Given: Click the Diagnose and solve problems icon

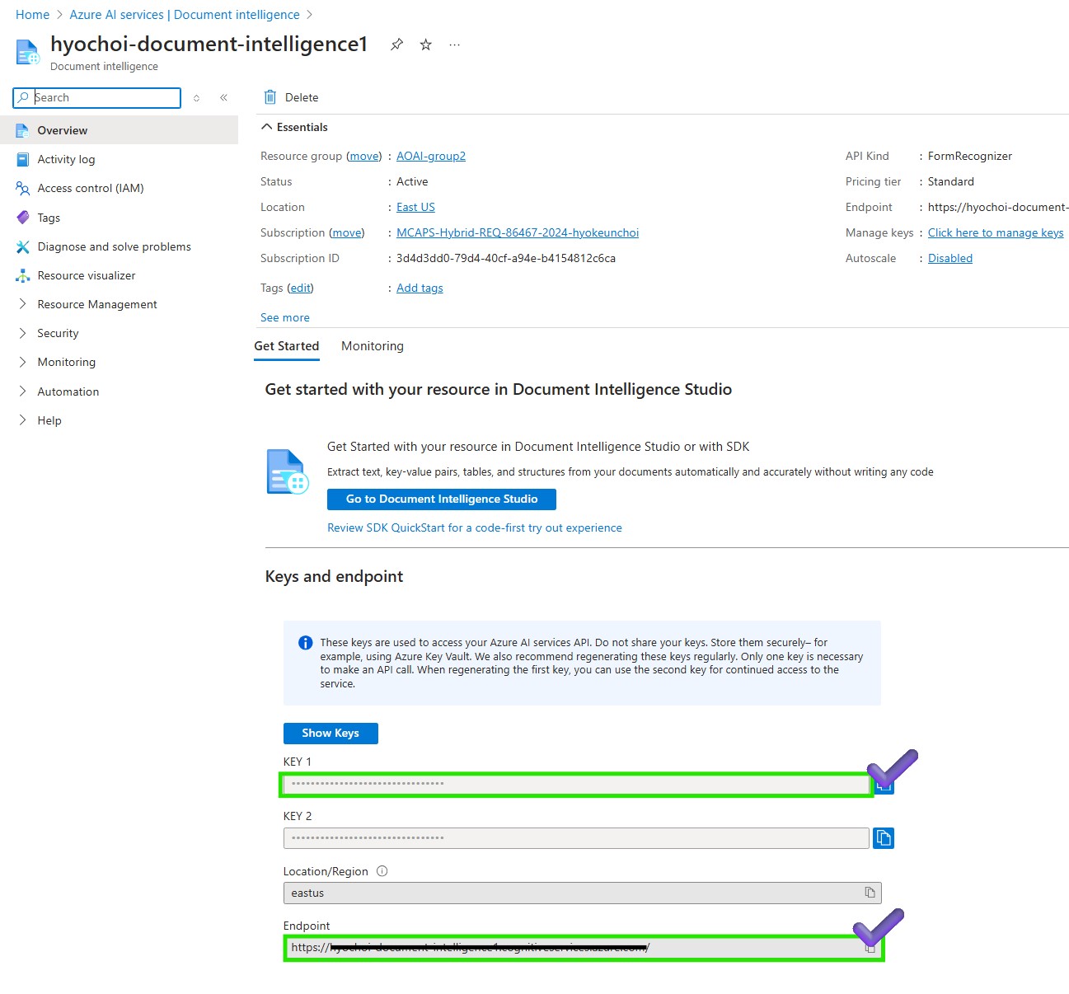Looking at the screenshot, I should pos(22,246).
